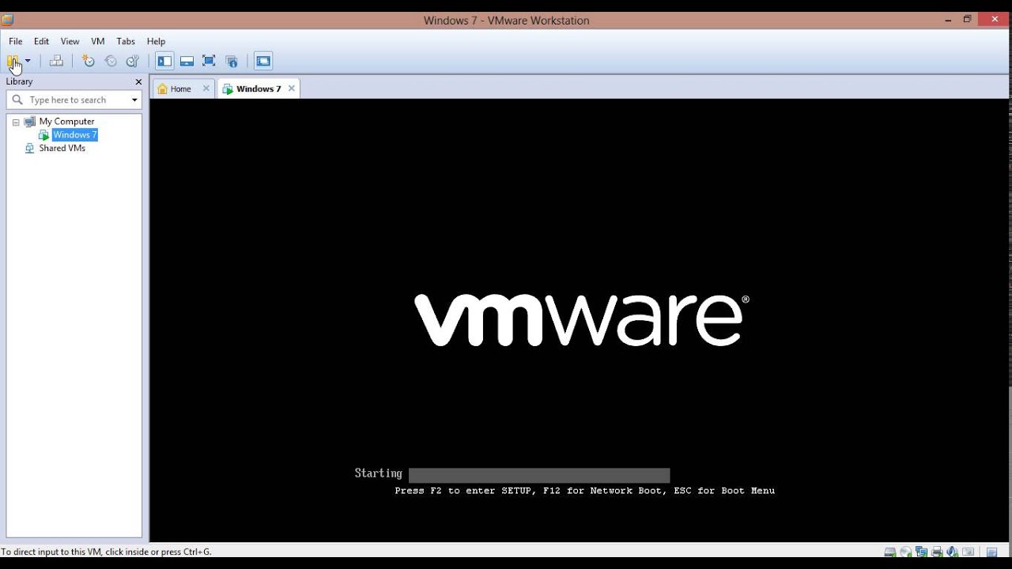The width and height of the screenshot is (1012, 569).
Task: Click the grayed-out device icon in status bar
Action: (968, 552)
